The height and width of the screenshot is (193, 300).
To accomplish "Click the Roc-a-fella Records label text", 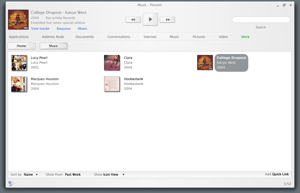I will [x=60, y=18].
